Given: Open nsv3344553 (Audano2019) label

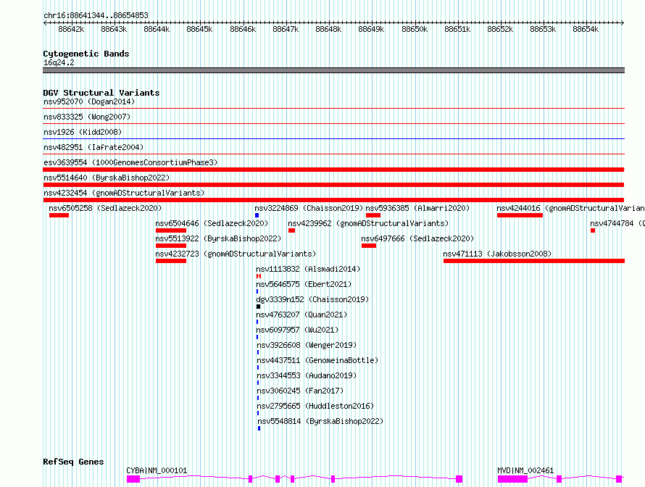Looking at the screenshot, I should (307, 375).
